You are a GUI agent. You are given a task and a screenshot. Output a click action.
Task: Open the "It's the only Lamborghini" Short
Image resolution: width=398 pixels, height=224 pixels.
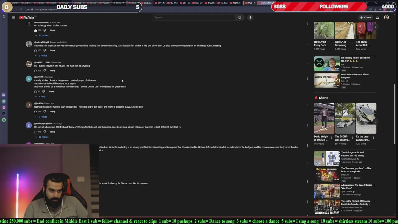click(x=366, y=118)
